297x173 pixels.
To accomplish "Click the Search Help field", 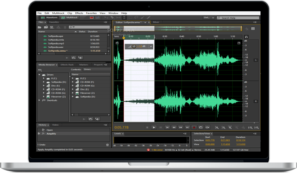I will (x=238, y=18).
